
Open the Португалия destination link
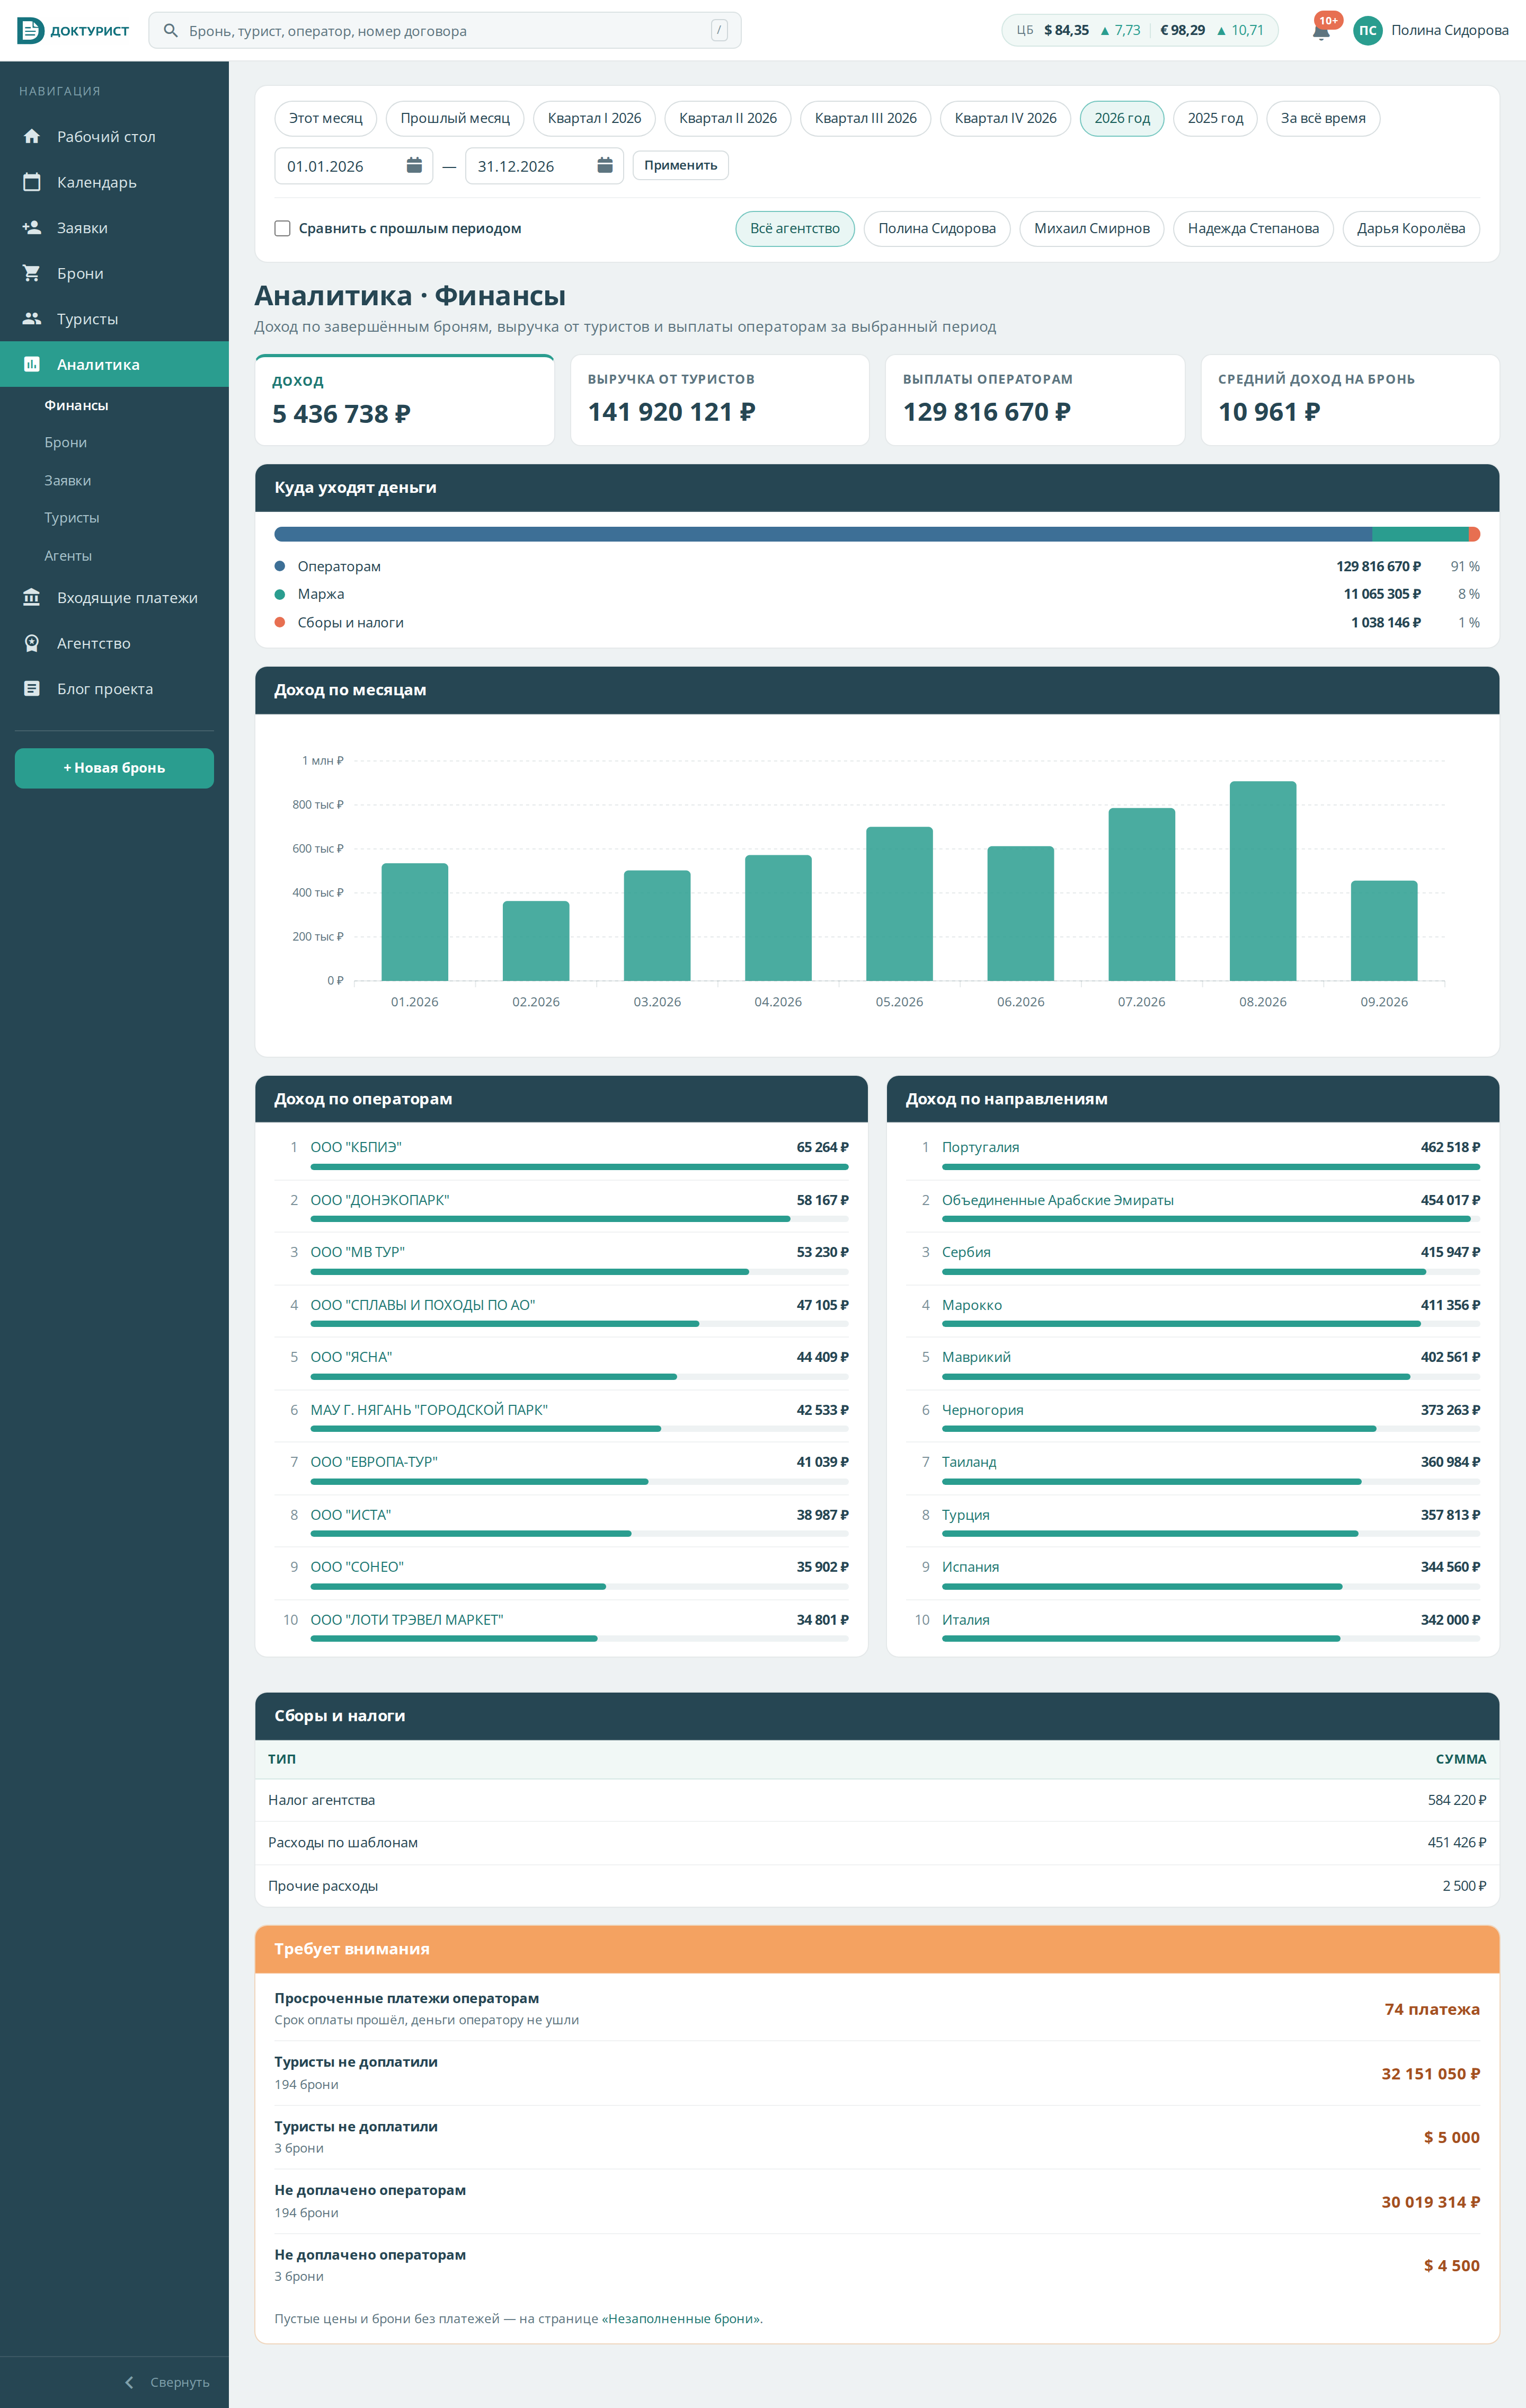(x=980, y=1147)
